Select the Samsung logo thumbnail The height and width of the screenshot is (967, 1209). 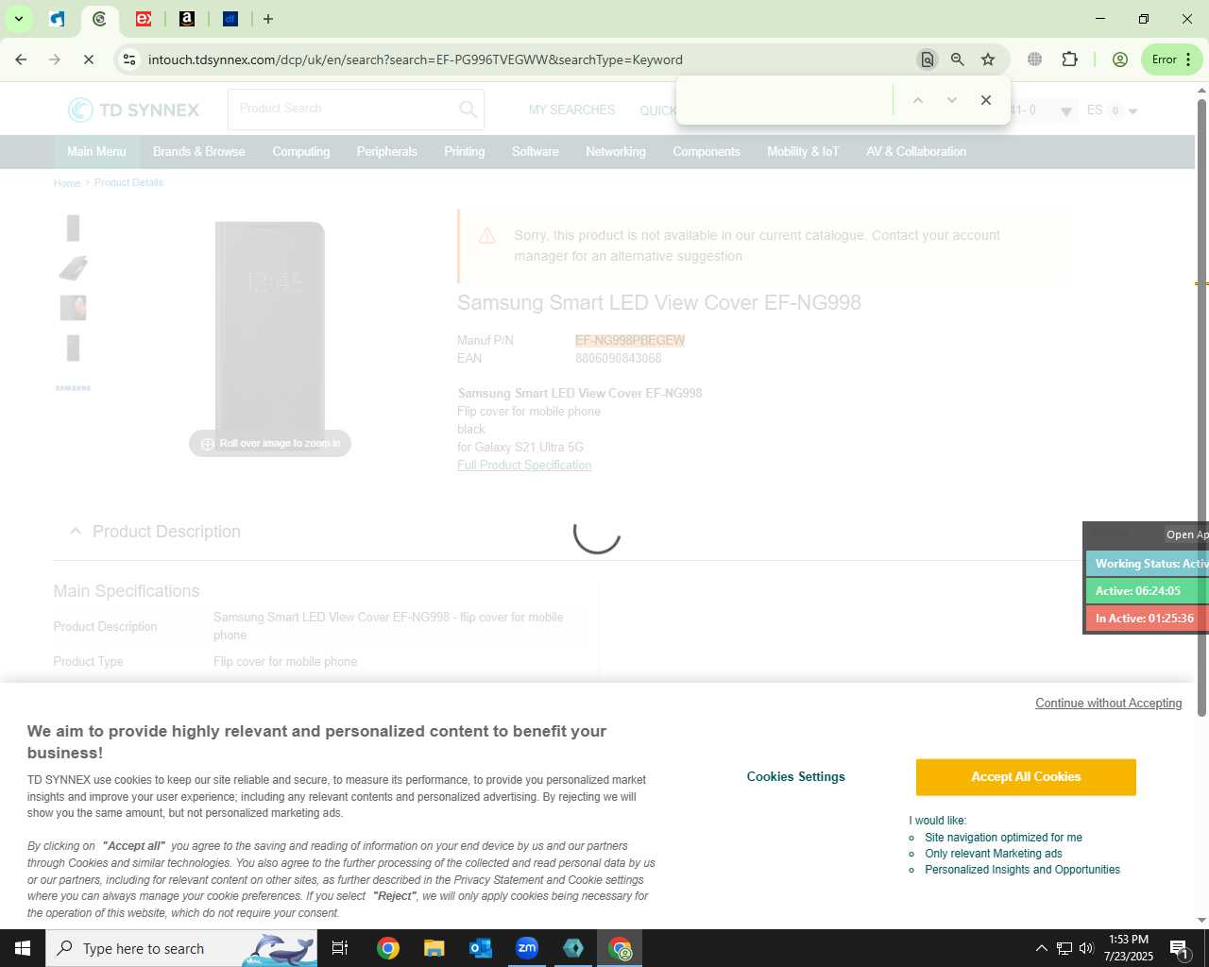pos(73,388)
